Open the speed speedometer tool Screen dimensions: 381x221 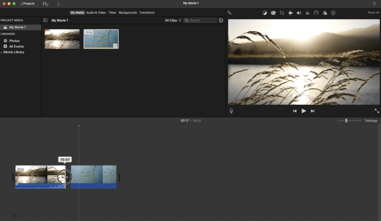pyautogui.click(x=316, y=13)
